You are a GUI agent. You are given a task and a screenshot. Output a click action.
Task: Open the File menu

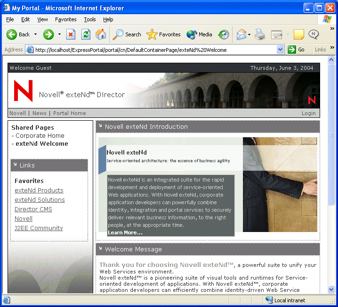coord(10,19)
